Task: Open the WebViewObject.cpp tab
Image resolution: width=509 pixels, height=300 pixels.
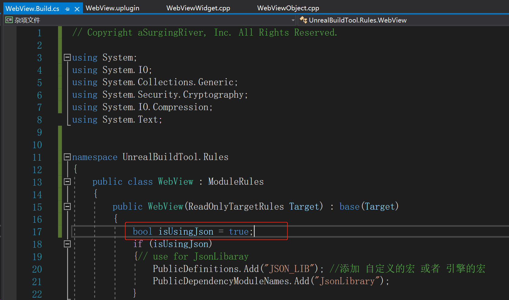Action: (288, 8)
